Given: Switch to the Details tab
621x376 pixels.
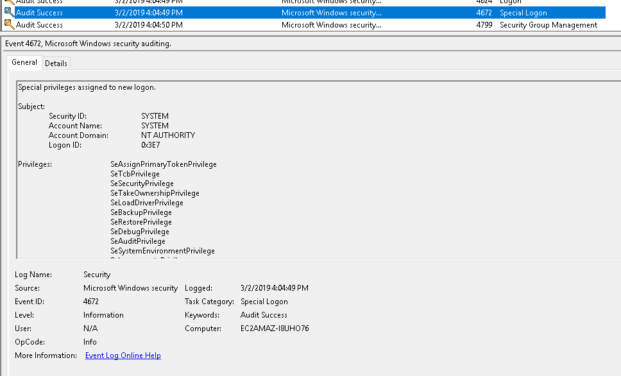Looking at the screenshot, I should click(56, 63).
